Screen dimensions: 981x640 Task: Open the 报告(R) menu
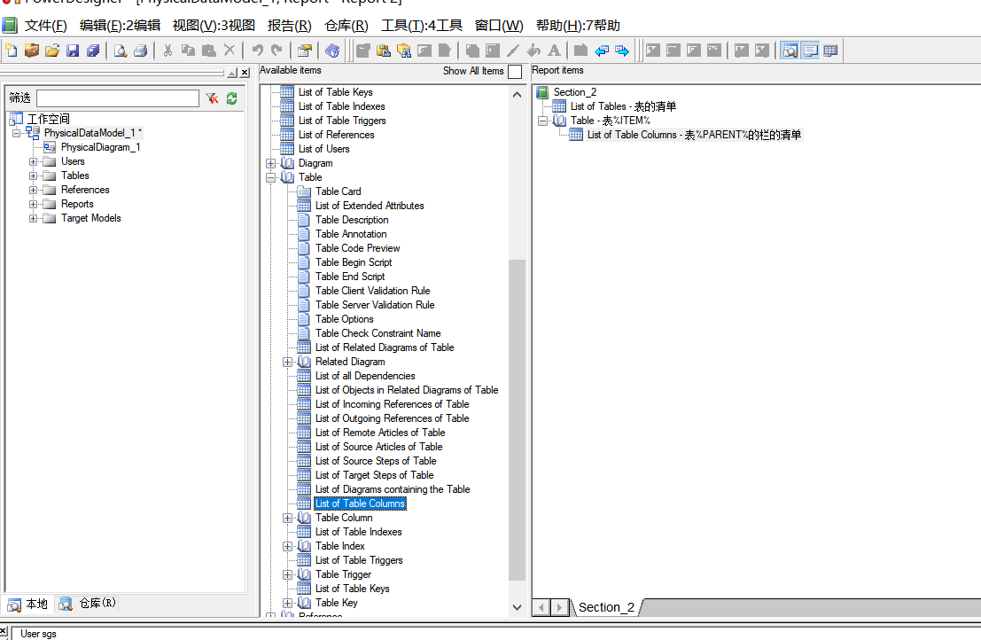tap(289, 26)
